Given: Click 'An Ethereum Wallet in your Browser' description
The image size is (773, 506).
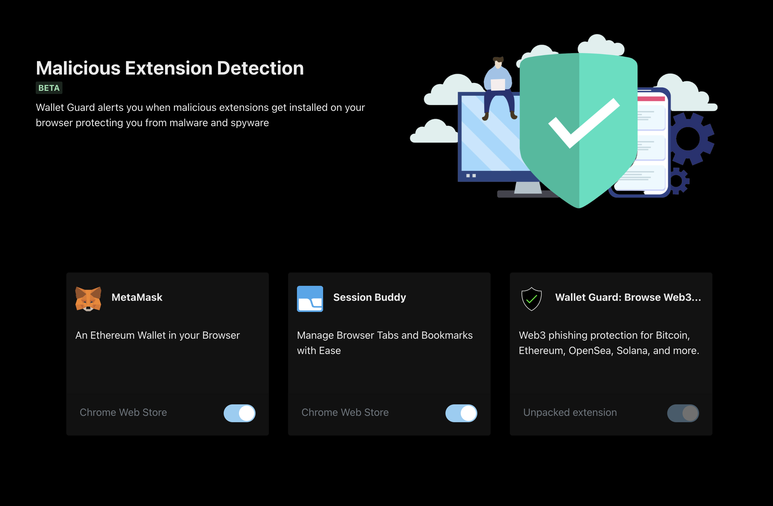Looking at the screenshot, I should tap(157, 335).
